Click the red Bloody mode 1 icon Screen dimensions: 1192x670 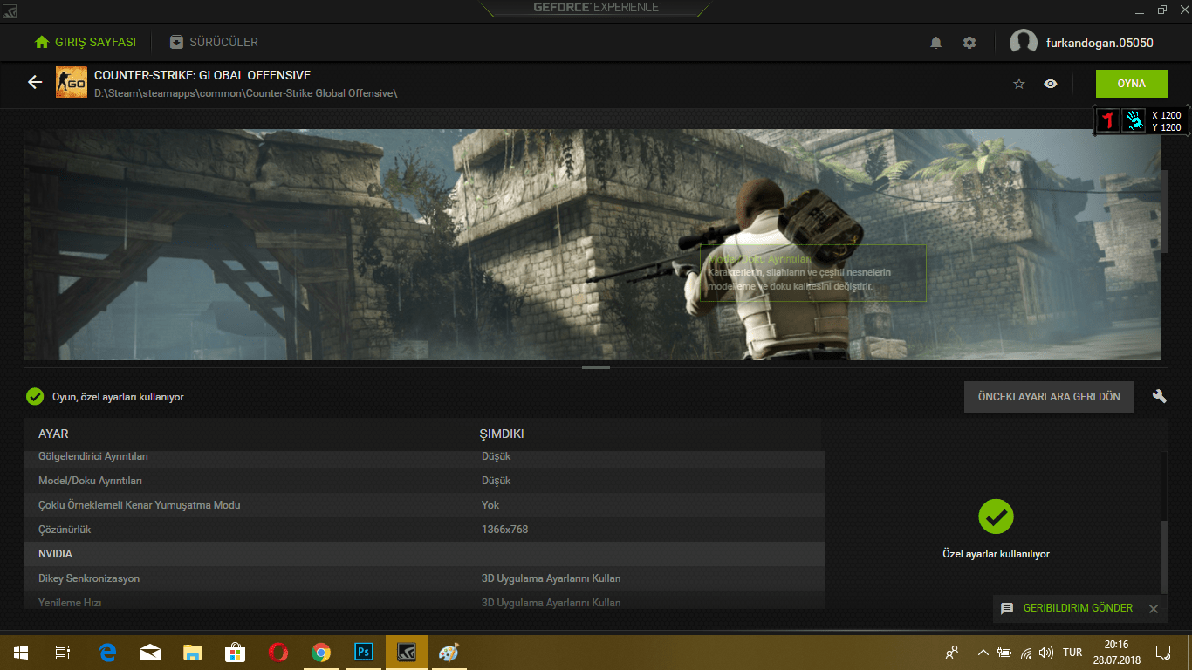pos(1108,120)
